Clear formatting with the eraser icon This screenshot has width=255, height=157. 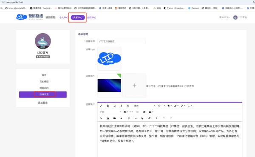point(149,118)
